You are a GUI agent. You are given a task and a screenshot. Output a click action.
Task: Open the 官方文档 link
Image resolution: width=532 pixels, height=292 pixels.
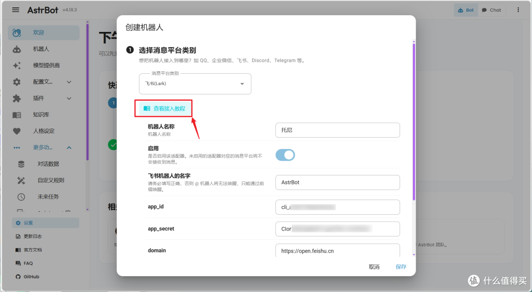click(45, 250)
